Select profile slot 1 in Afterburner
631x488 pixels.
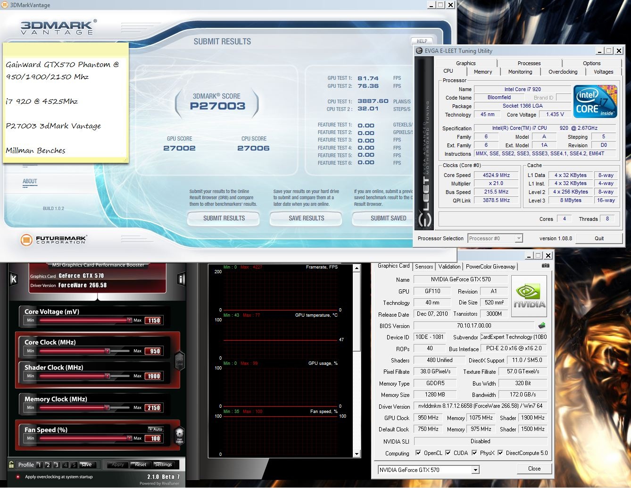point(39,465)
